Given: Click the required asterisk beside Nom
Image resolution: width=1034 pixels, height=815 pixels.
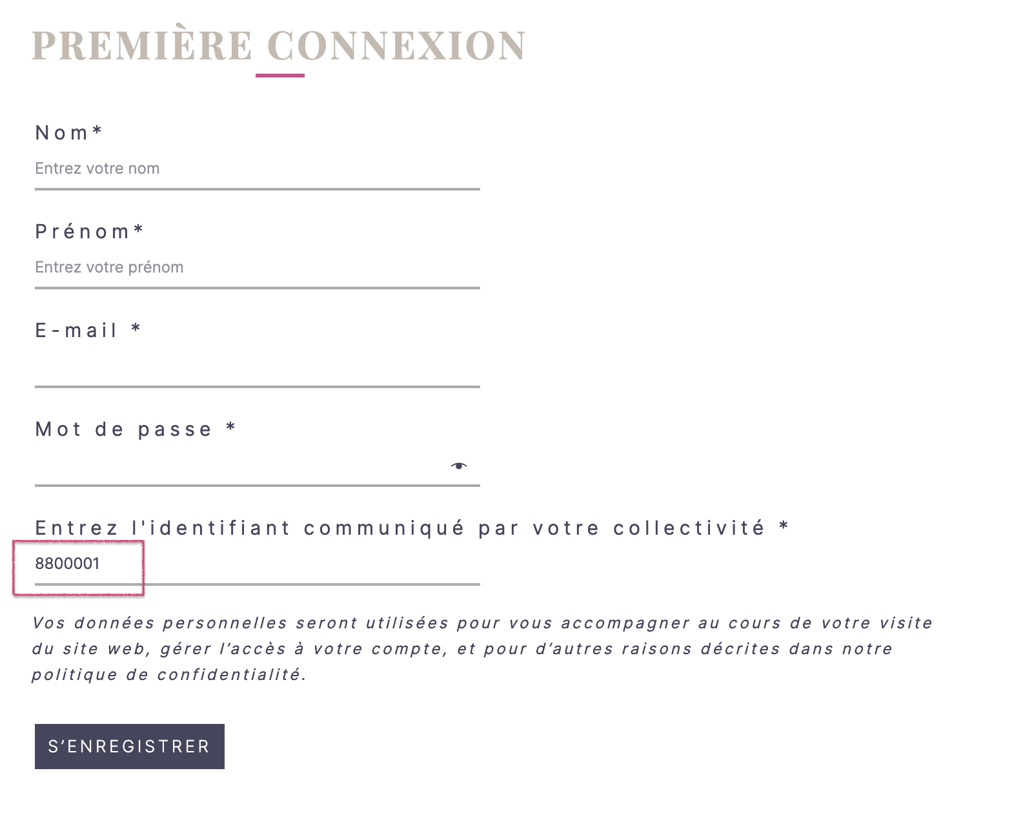Looking at the screenshot, I should (x=97, y=131).
